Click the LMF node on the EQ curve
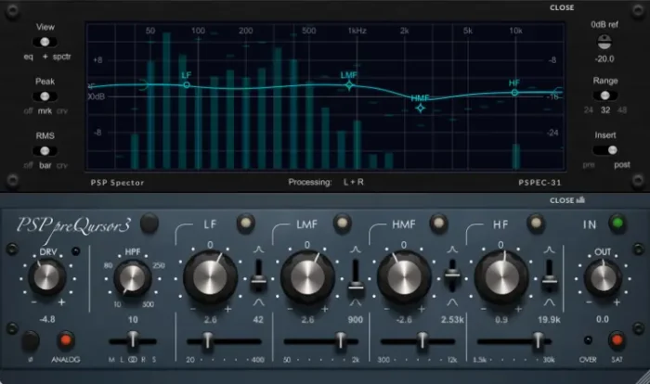The width and height of the screenshot is (650, 384). (x=349, y=85)
